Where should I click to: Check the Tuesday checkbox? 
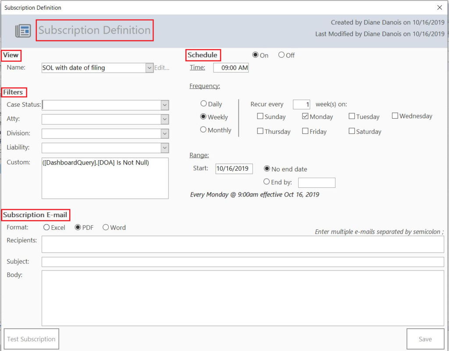coord(352,116)
